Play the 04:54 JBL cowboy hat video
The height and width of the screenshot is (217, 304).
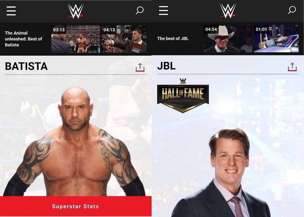pos(228,39)
